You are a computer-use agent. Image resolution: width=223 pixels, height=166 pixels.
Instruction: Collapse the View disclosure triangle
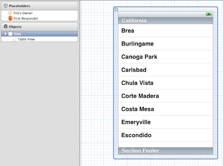[5, 34]
